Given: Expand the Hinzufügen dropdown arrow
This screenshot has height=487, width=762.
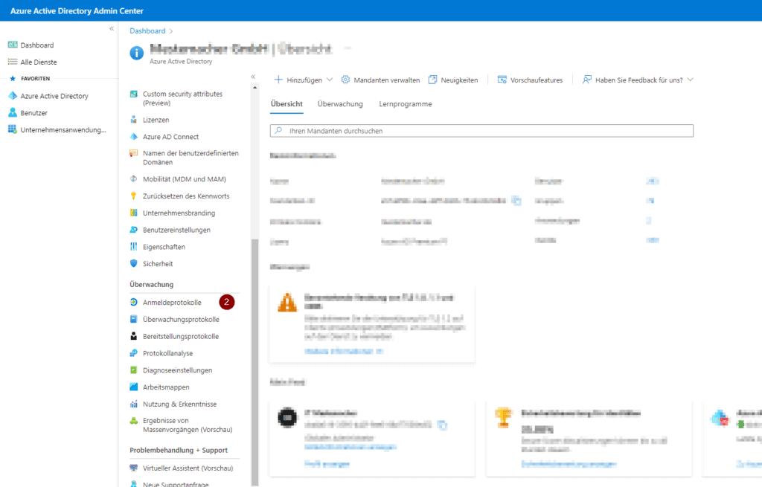Looking at the screenshot, I should (x=330, y=80).
